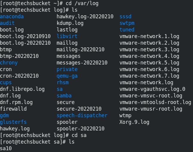
Task: Click the libvirt directory in the listing
Action: (67, 36)
